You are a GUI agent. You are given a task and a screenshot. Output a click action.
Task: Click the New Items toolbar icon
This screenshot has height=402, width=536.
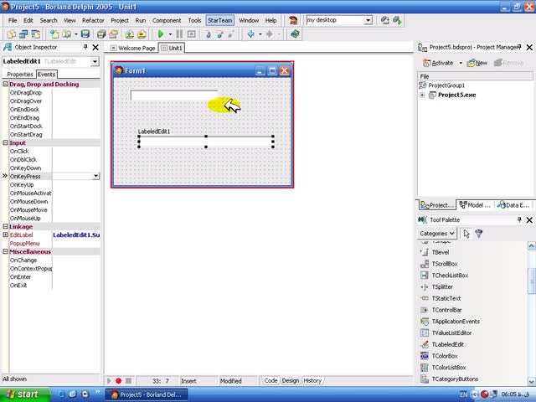54,33
